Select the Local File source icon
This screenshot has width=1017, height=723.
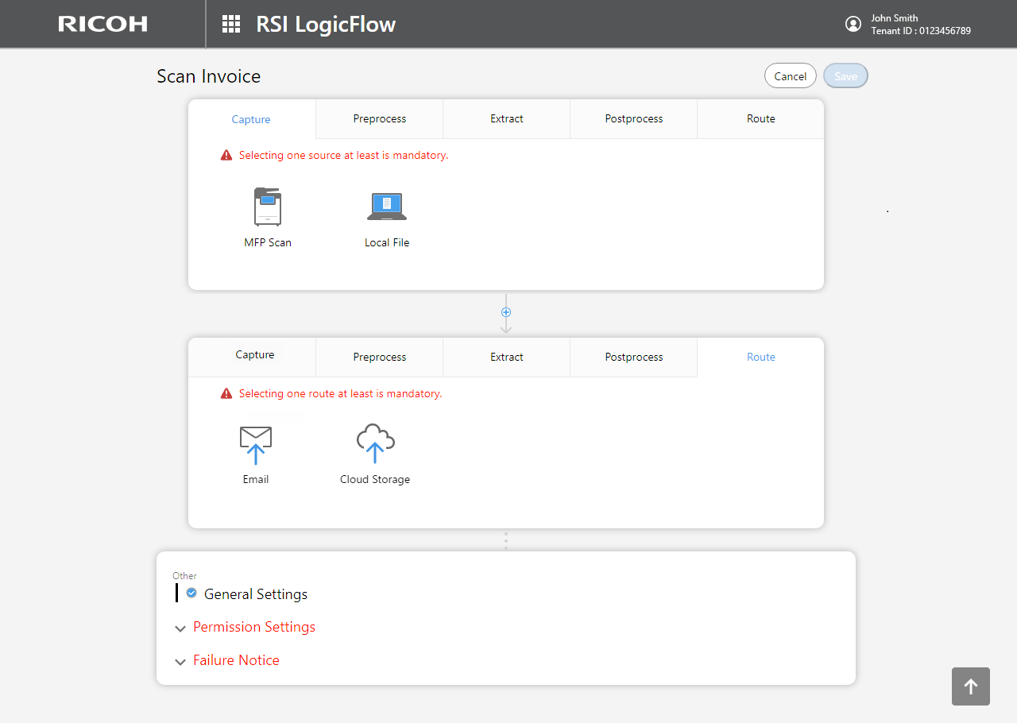click(x=387, y=207)
